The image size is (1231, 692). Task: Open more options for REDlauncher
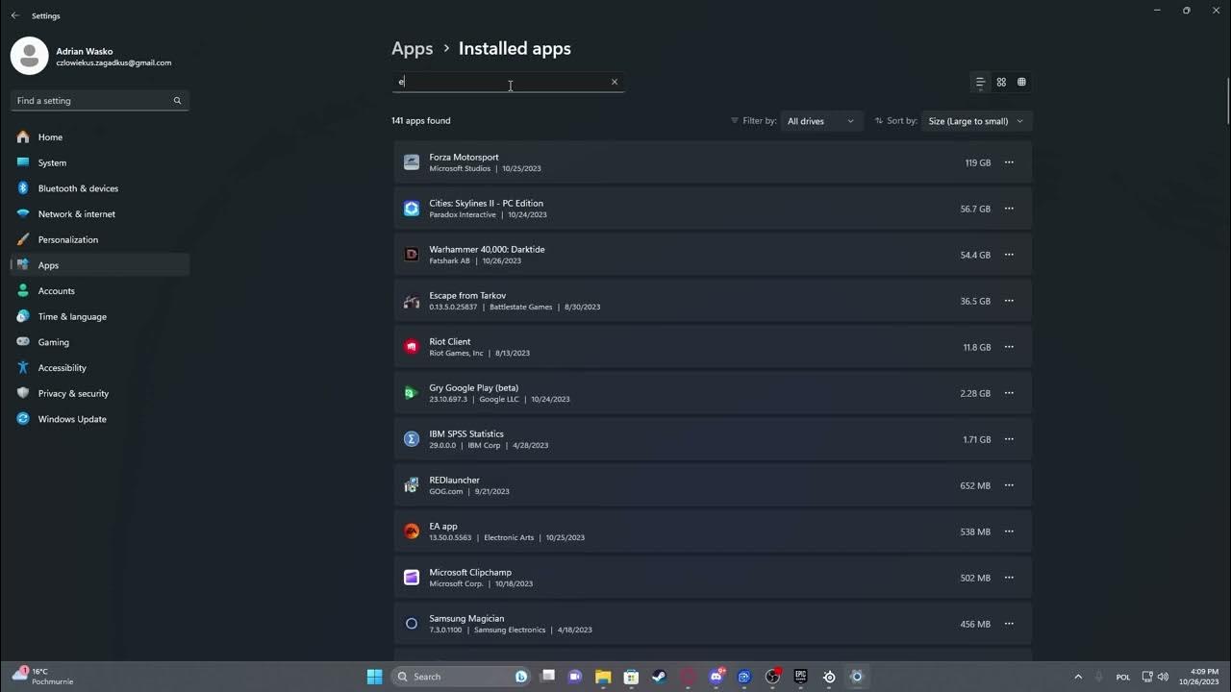pyautogui.click(x=1009, y=485)
